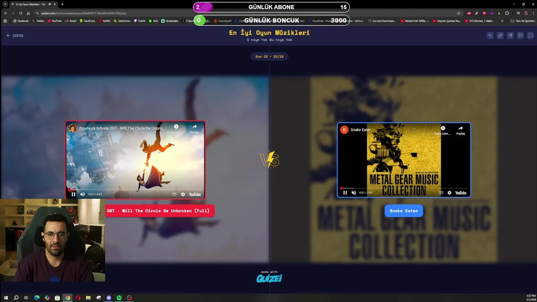Click the browser home icon

pos(28,13)
